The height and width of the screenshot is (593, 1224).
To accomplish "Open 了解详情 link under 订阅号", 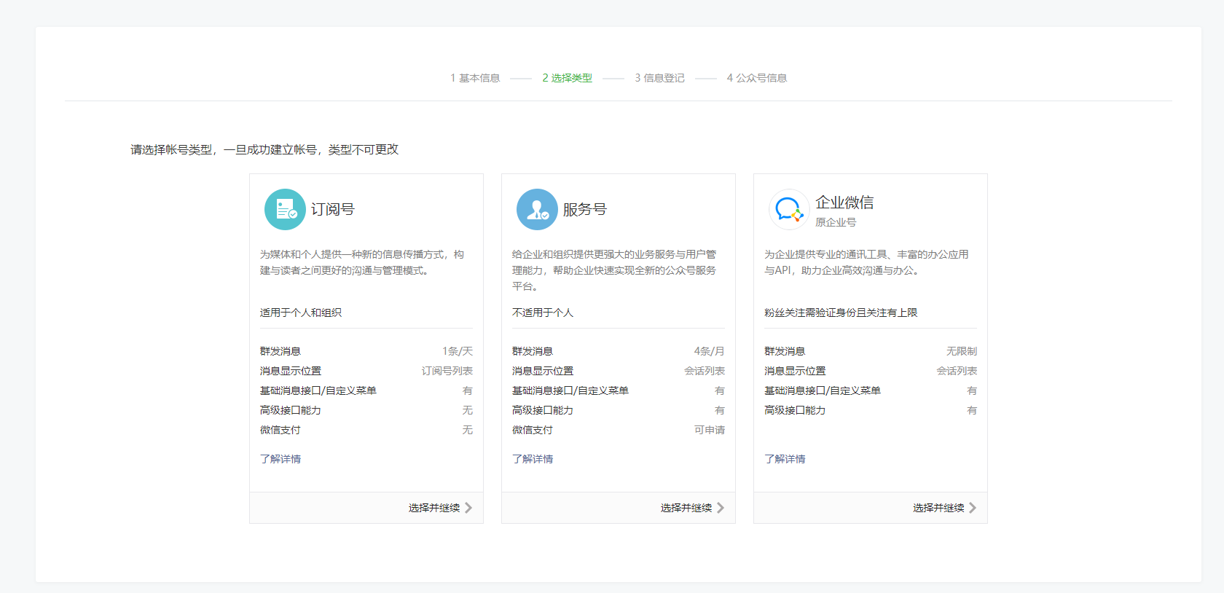I will click(x=280, y=459).
